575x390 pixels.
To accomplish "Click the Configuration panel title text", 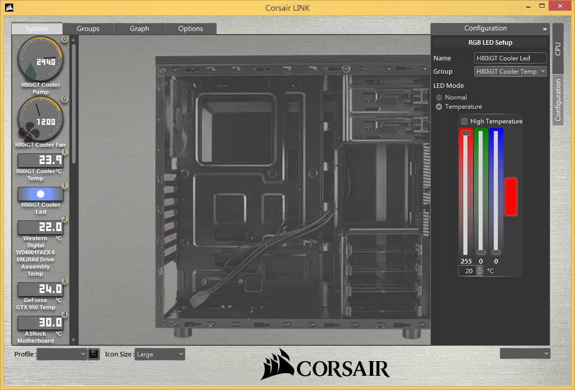I will 486,28.
